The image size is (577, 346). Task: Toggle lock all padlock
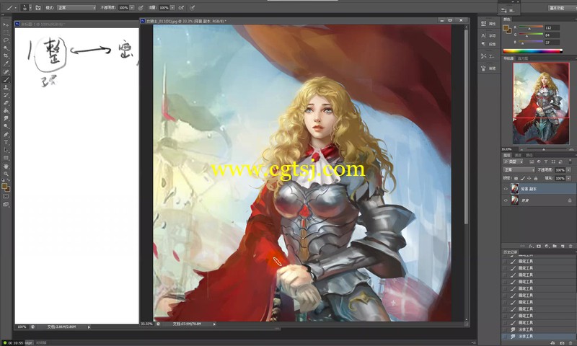[536, 178]
